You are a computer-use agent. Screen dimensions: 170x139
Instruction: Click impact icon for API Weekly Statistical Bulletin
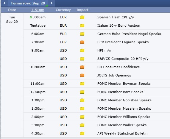[82, 133]
